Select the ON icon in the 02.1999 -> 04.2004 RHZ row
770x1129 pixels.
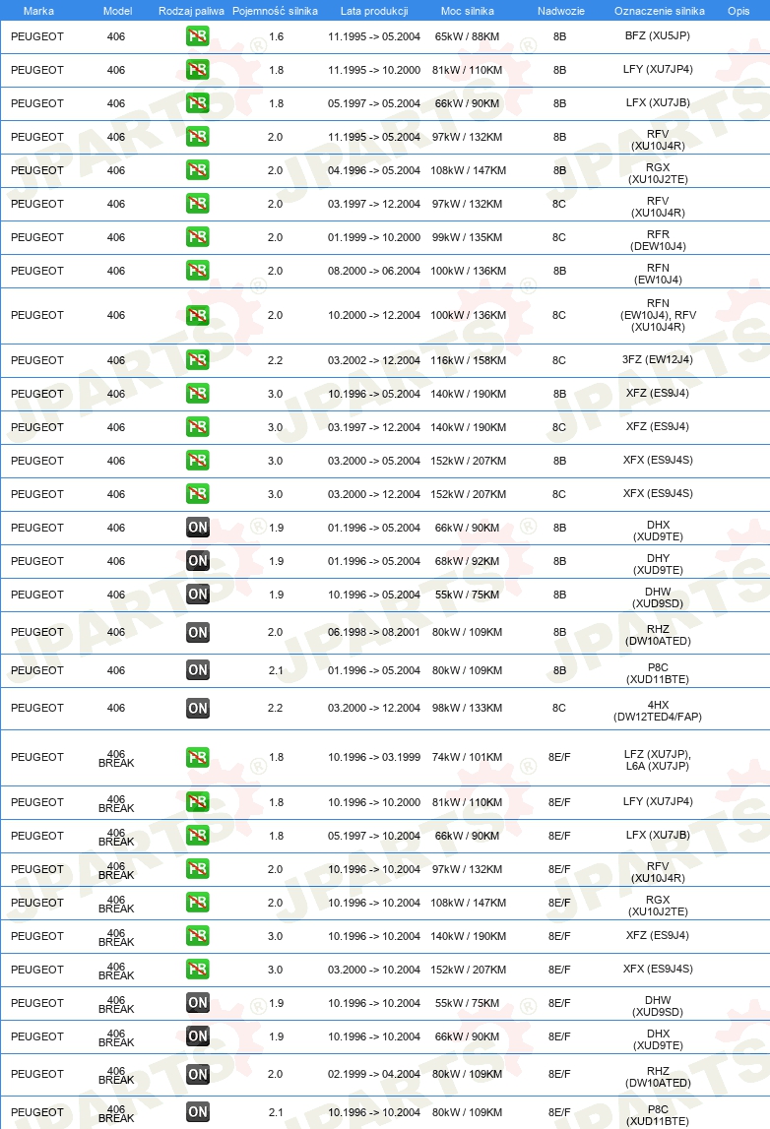(x=197, y=1074)
